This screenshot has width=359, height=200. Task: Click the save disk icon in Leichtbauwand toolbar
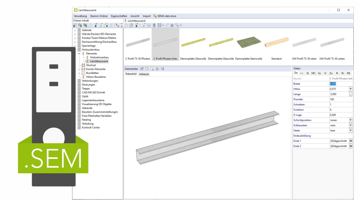click(149, 25)
